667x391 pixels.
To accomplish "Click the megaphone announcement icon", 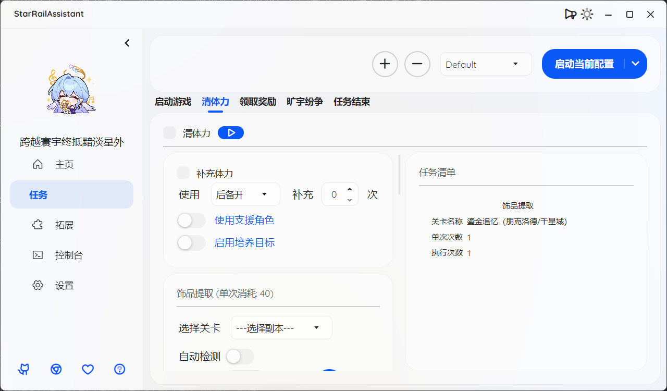I will point(571,14).
